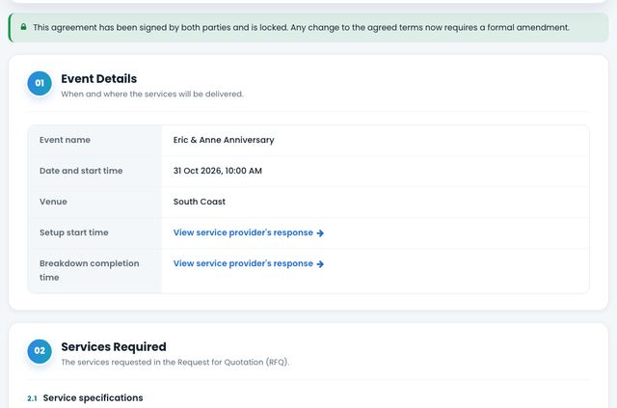Click the Date and start time label
This screenshot has height=408, width=617.
pyautogui.click(x=81, y=171)
